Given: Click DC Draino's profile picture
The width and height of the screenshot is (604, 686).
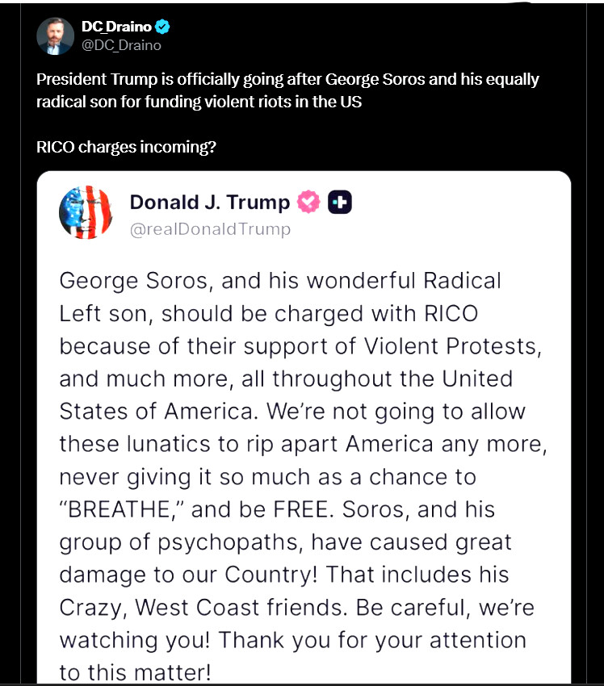Looking at the screenshot, I should click(55, 36).
